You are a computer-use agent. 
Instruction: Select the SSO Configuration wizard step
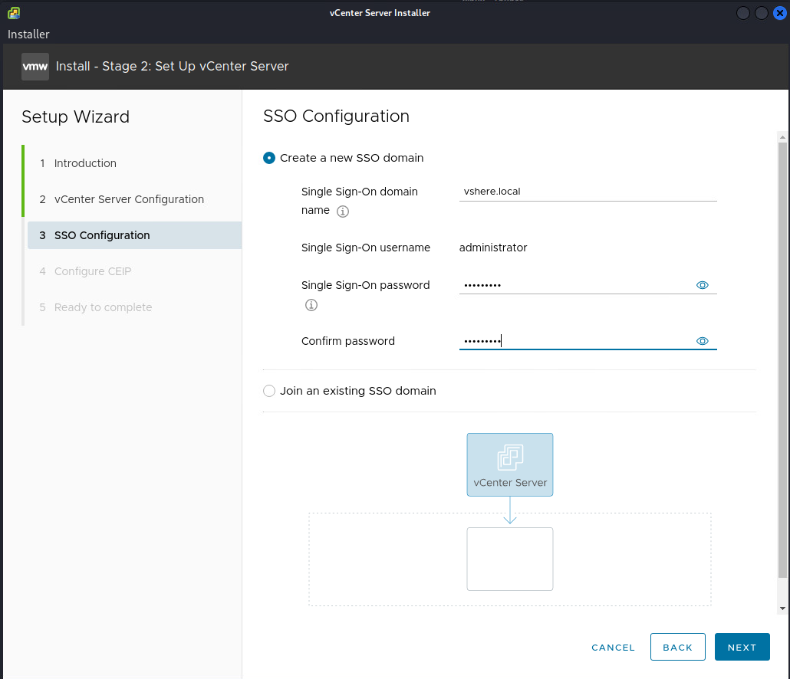[102, 235]
